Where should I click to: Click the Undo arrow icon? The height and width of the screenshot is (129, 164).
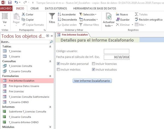(16, 2)
